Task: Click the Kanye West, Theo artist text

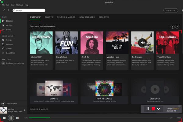Action: 15,112
